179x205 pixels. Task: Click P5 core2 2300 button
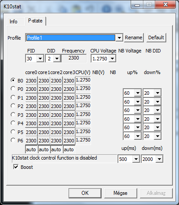click(56, 132)
